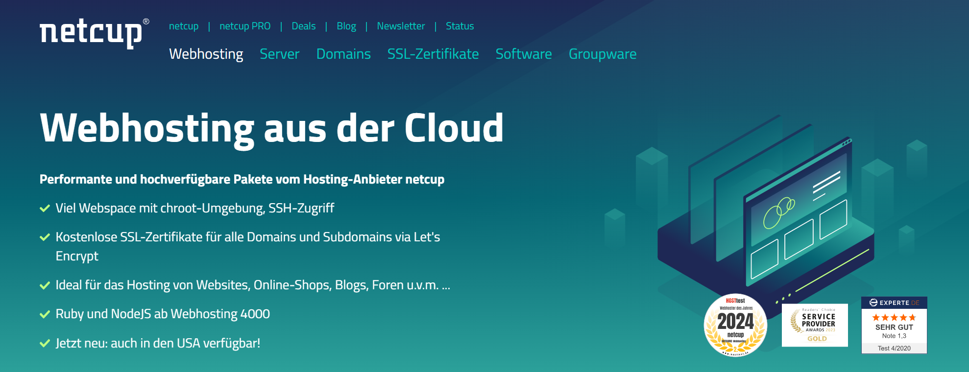Click the Experte.de Sehr Gut badge

[894, 325]
